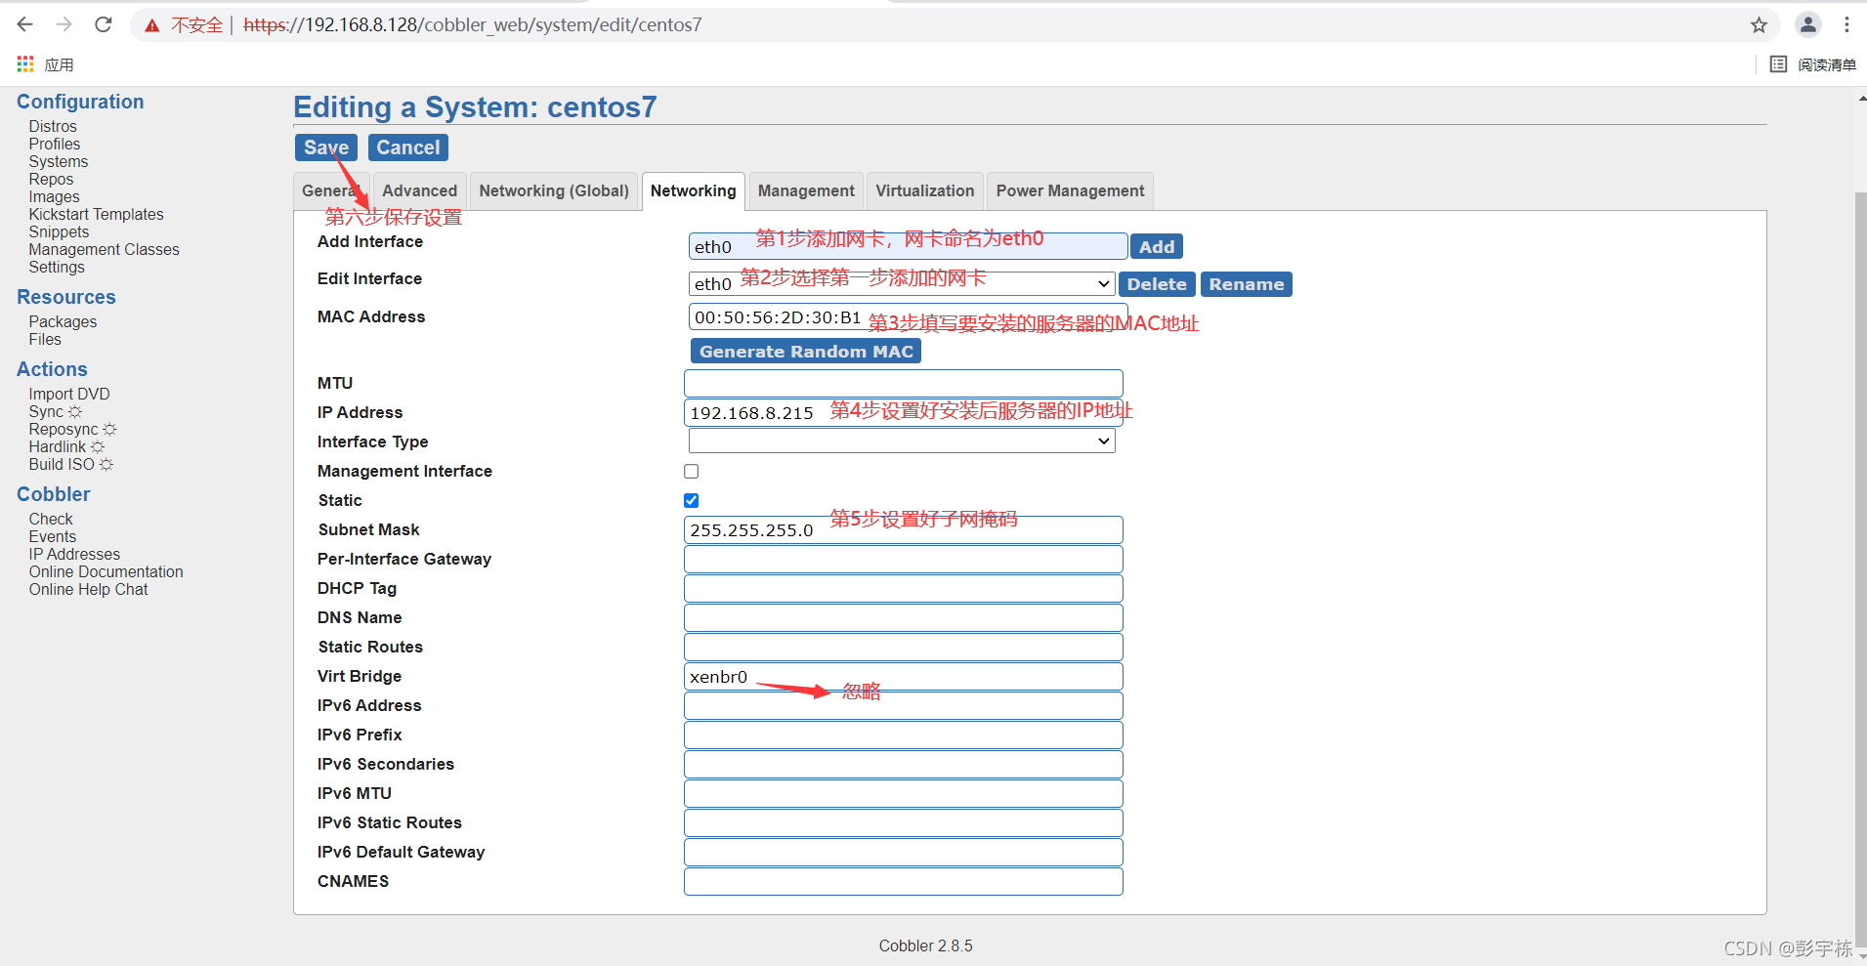Click the gear icon next to Build ISO
The width and height of the screenshot is (1867, 966).
click(x=106, y=465)
